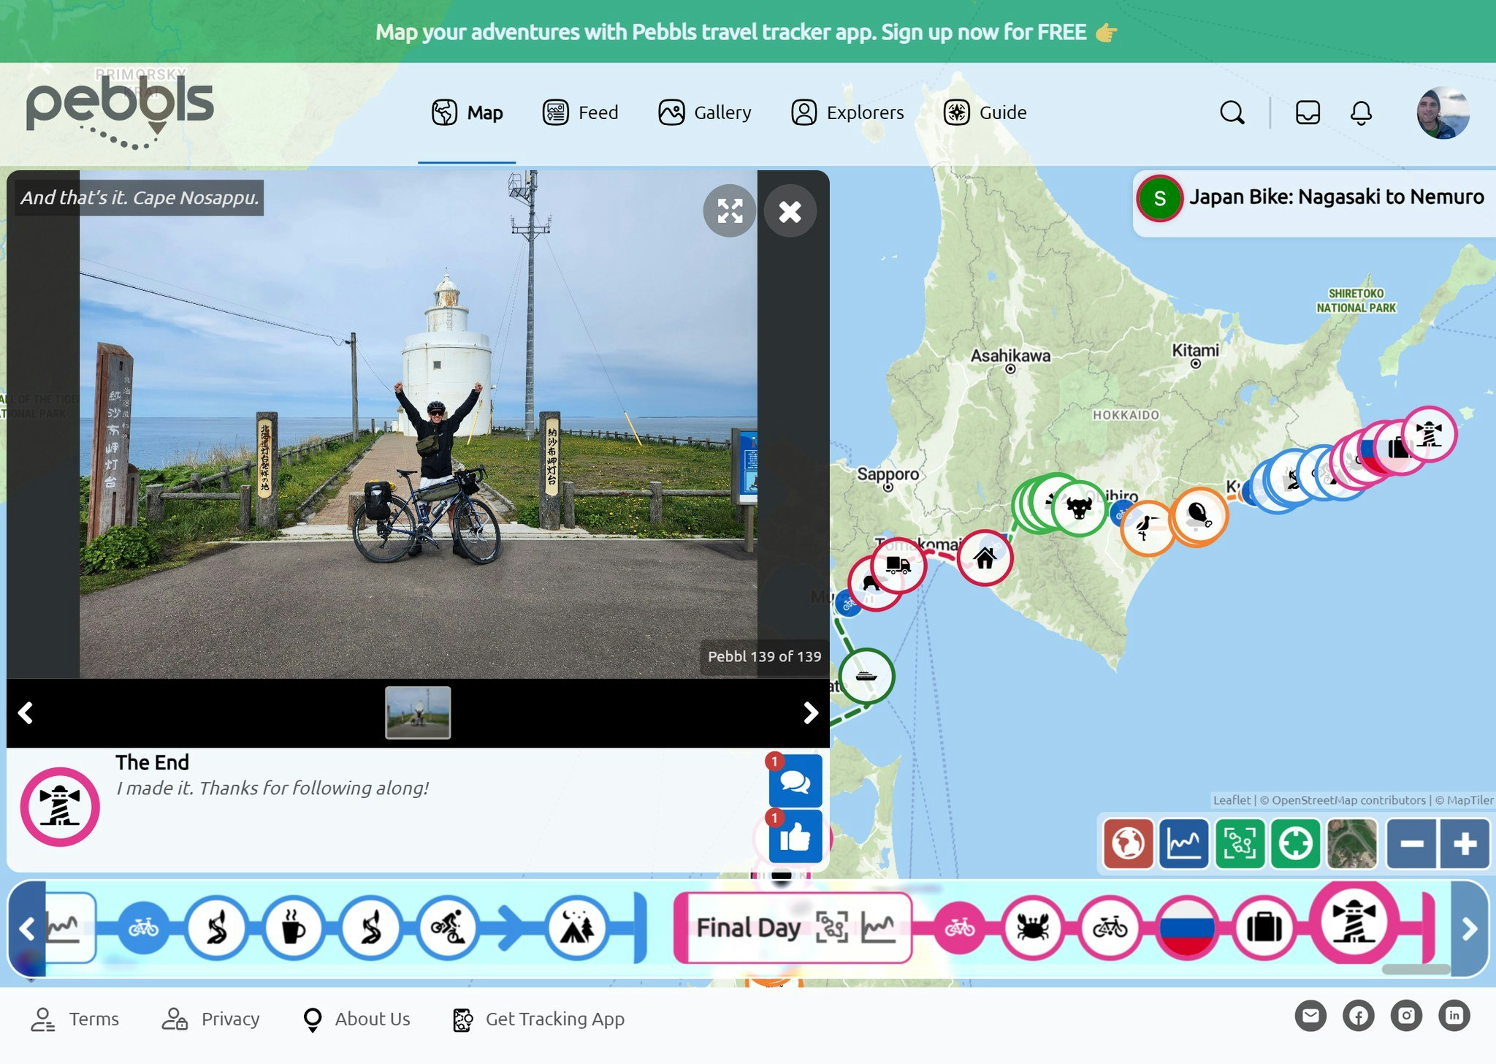Select the suitcase timeline marker

point(1264,928)
